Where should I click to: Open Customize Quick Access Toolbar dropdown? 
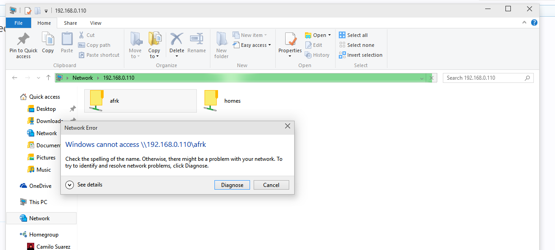[46, 10]
